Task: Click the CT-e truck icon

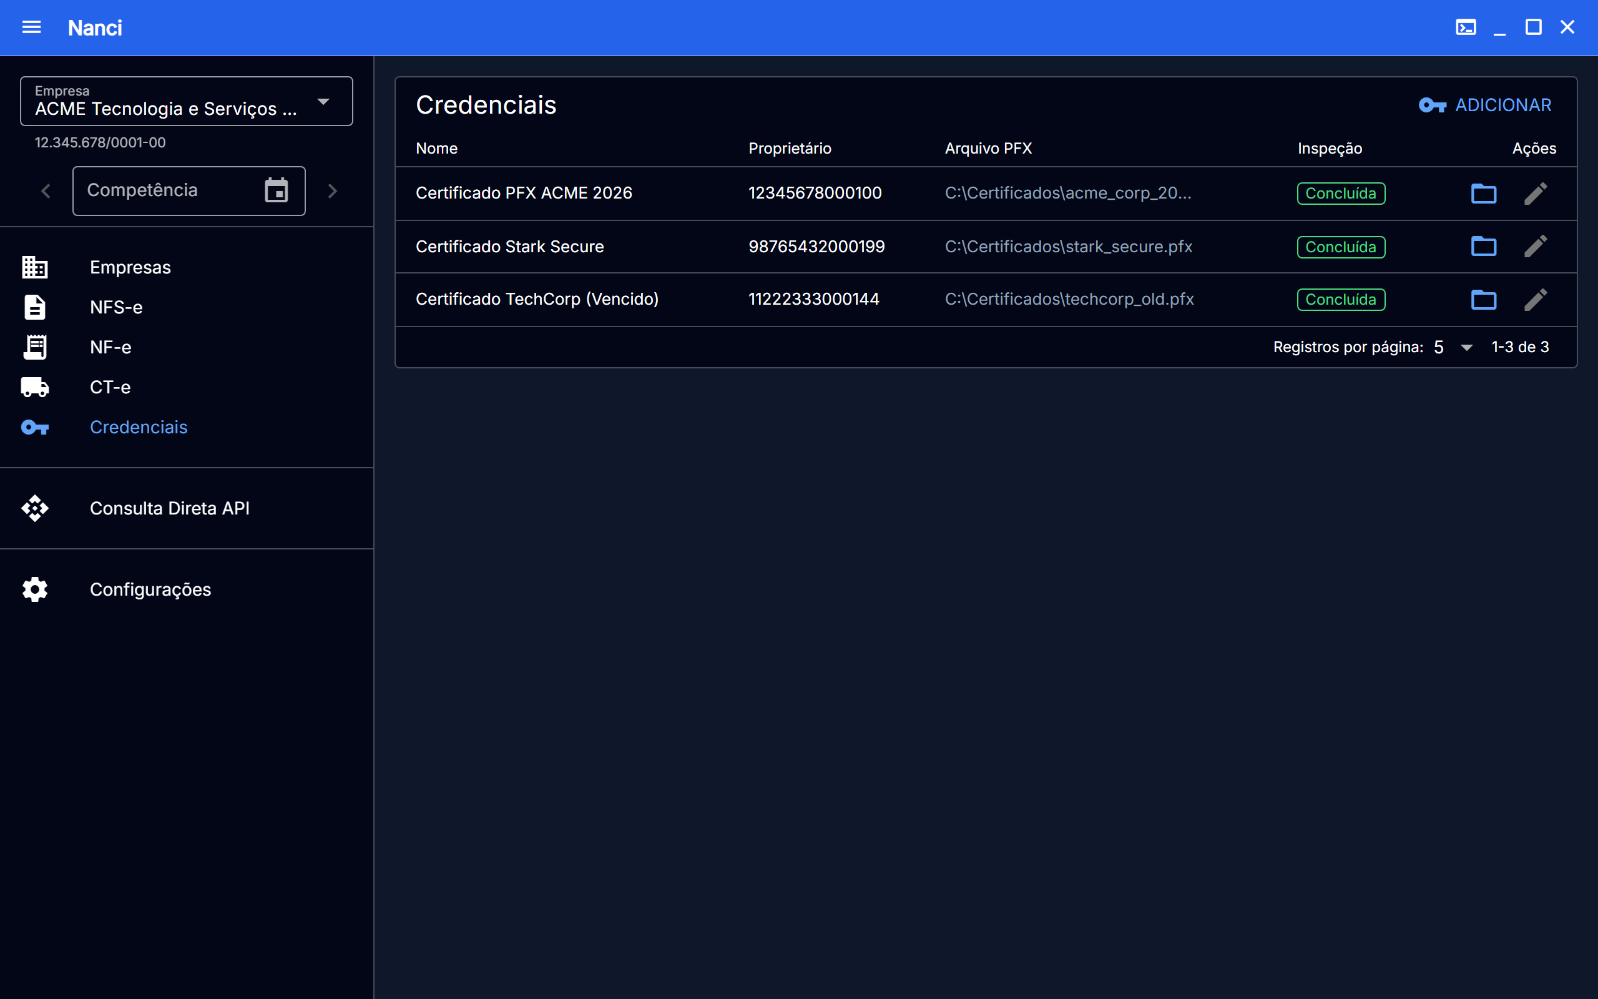Action: point(35,387)
